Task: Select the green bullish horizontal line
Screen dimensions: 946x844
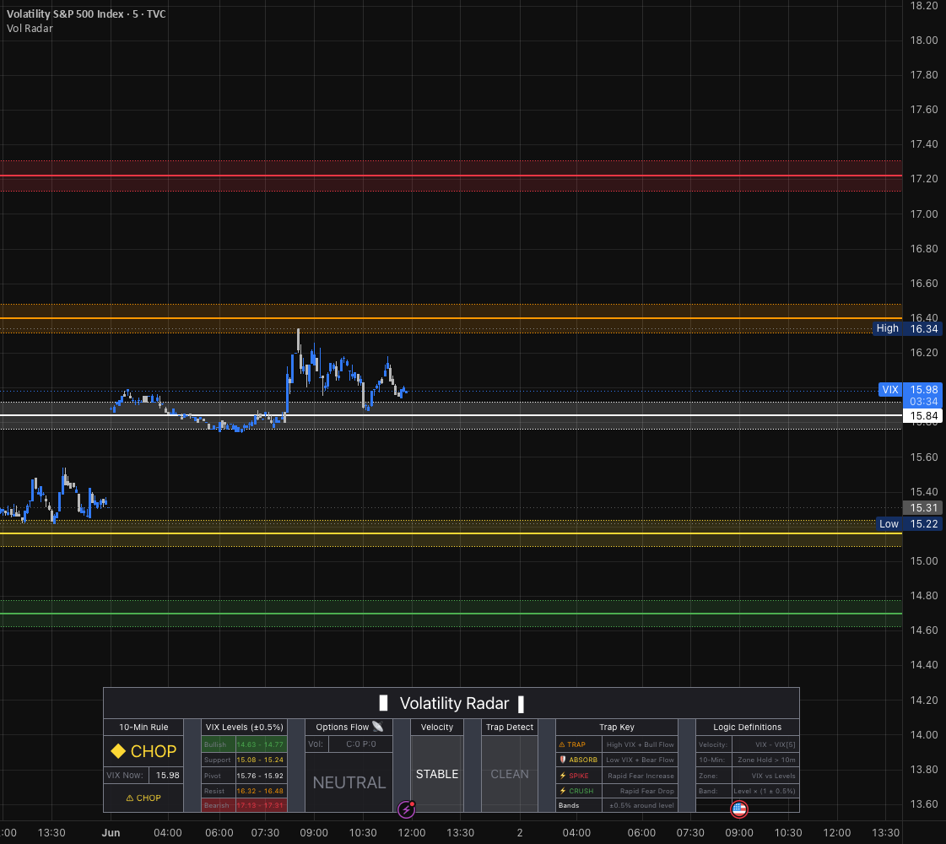Action: point(451,614)
